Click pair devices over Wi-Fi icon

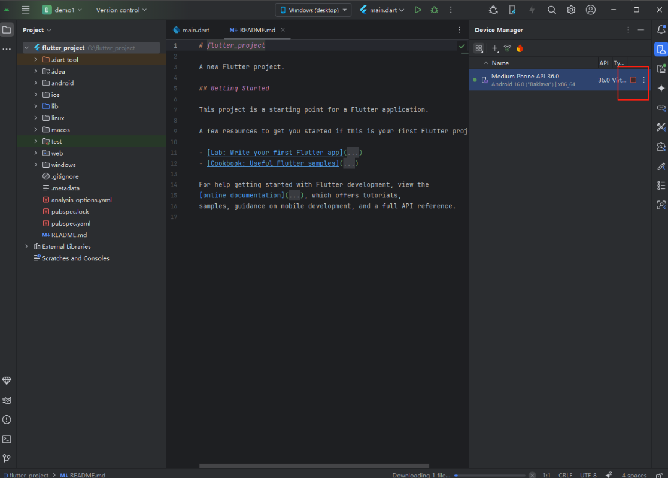(x=508, y=48)
